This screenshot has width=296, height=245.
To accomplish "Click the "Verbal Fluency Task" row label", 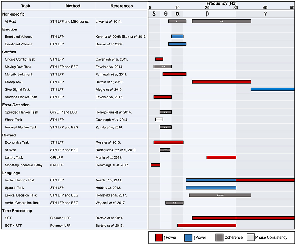I will 20,180.
